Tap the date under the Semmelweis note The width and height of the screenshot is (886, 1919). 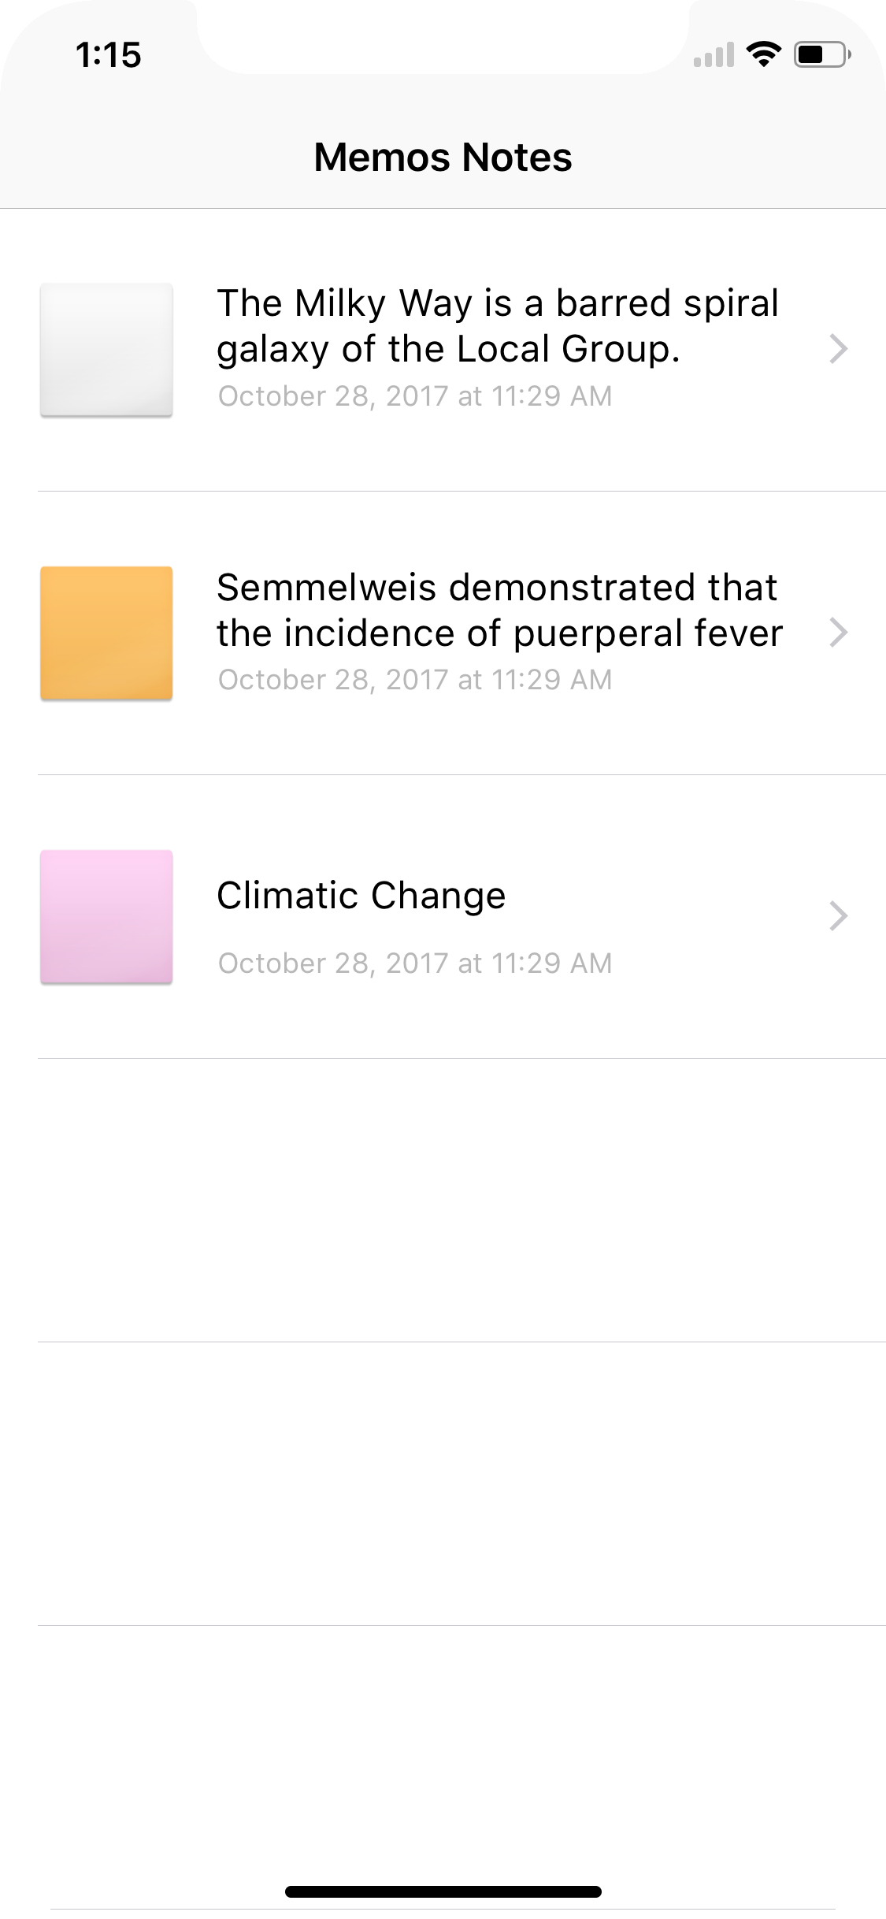(415, 680)
